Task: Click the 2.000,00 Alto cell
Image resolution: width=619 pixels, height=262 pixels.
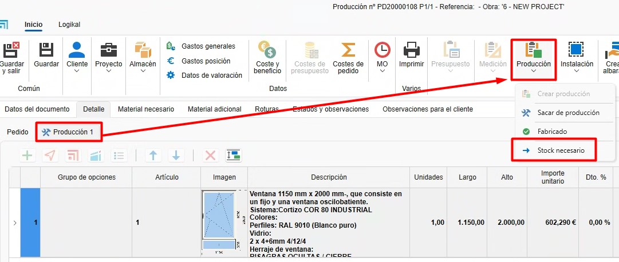Action: [x=507, y=223]
